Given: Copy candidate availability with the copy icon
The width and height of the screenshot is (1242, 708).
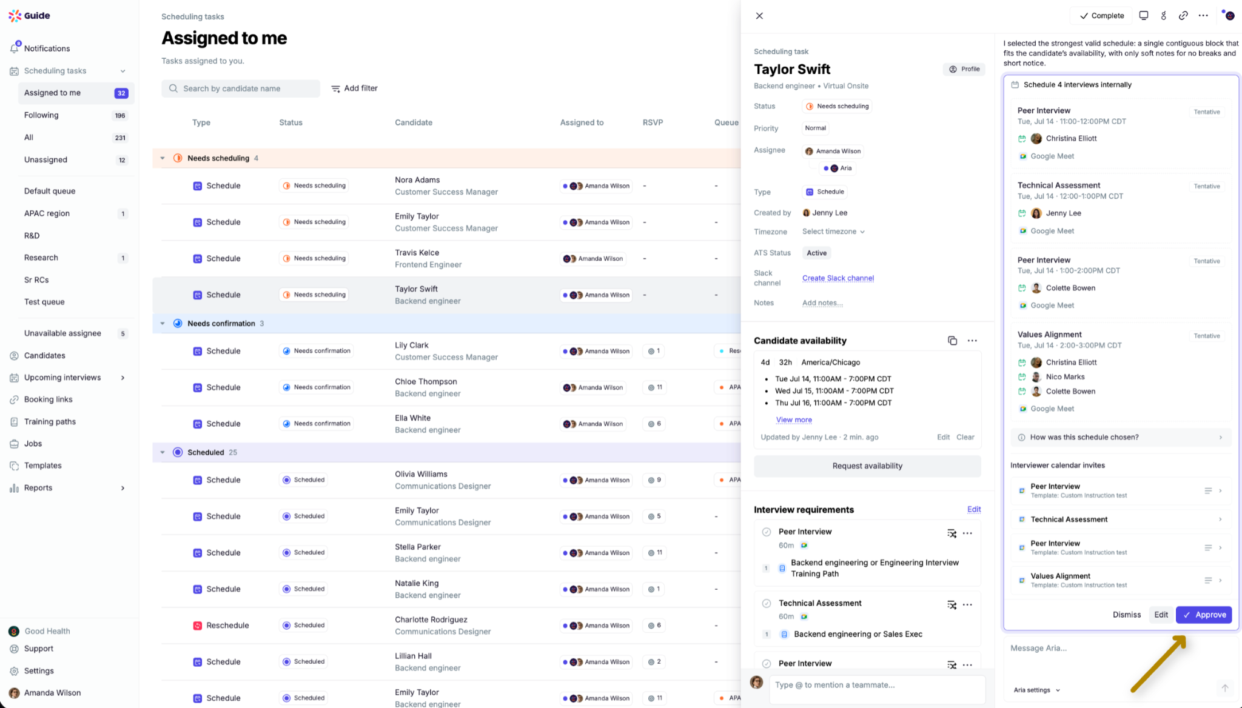Looking at the screenshot, I should coord(952,341).
